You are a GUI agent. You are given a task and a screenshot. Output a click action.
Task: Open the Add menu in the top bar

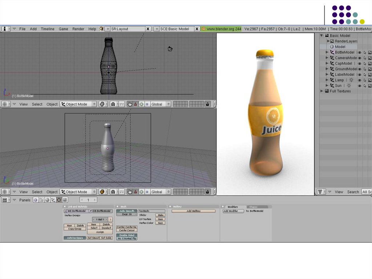click(33, 29)
